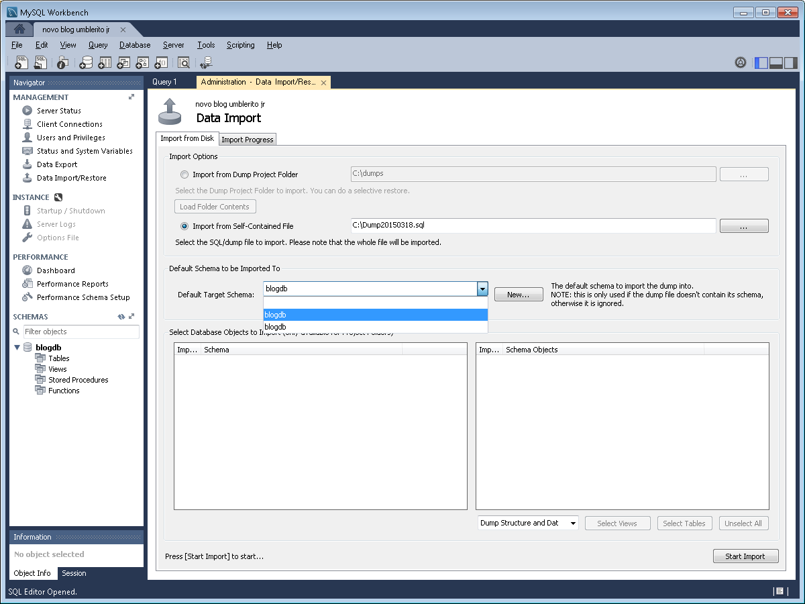Image resolution: width=805 pixels, height=604 pixels.
Task: Create a new schema via toolbar icon
Action: [x=86, y=62]
